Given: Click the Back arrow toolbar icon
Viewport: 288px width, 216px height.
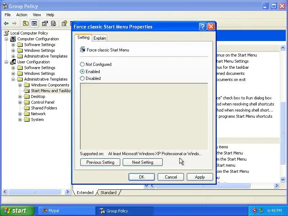Looking at the screenshot, I should tap(6, 23).
